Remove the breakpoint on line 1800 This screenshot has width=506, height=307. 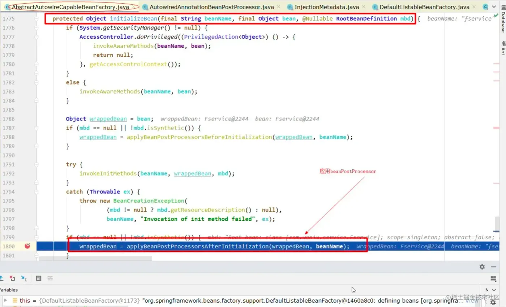pos(27,246)
